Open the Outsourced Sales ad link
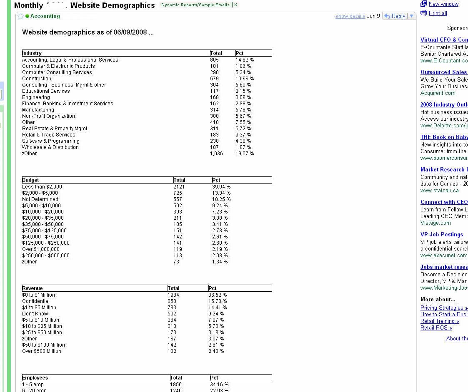Viewport: 468px width, 392px height. pos(444,72)
